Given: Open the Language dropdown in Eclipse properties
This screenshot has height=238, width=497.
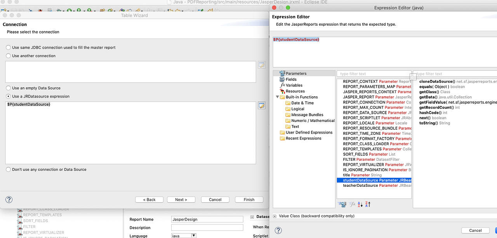Looking at the screenshot, I should coord(194,236).
